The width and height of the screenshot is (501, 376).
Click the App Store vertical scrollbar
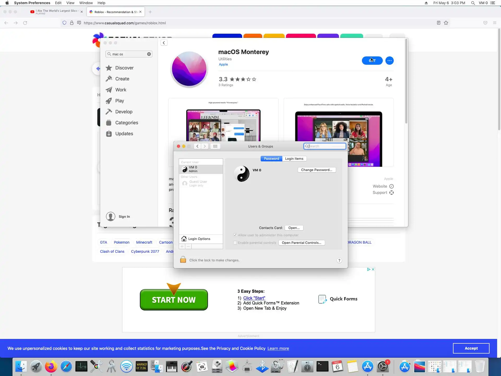pos(406,81)
